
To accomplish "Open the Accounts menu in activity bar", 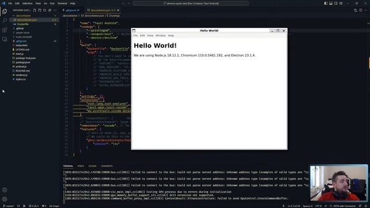I will (5, 190).
